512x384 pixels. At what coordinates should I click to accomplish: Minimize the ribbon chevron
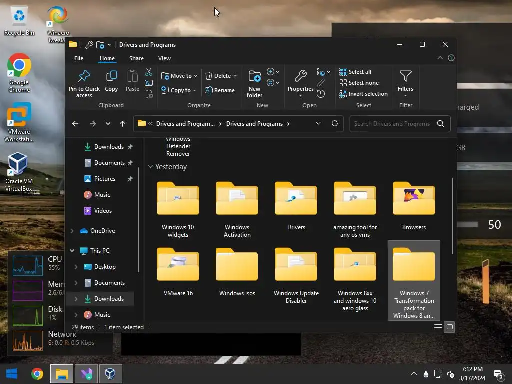[x=440, y=58]
